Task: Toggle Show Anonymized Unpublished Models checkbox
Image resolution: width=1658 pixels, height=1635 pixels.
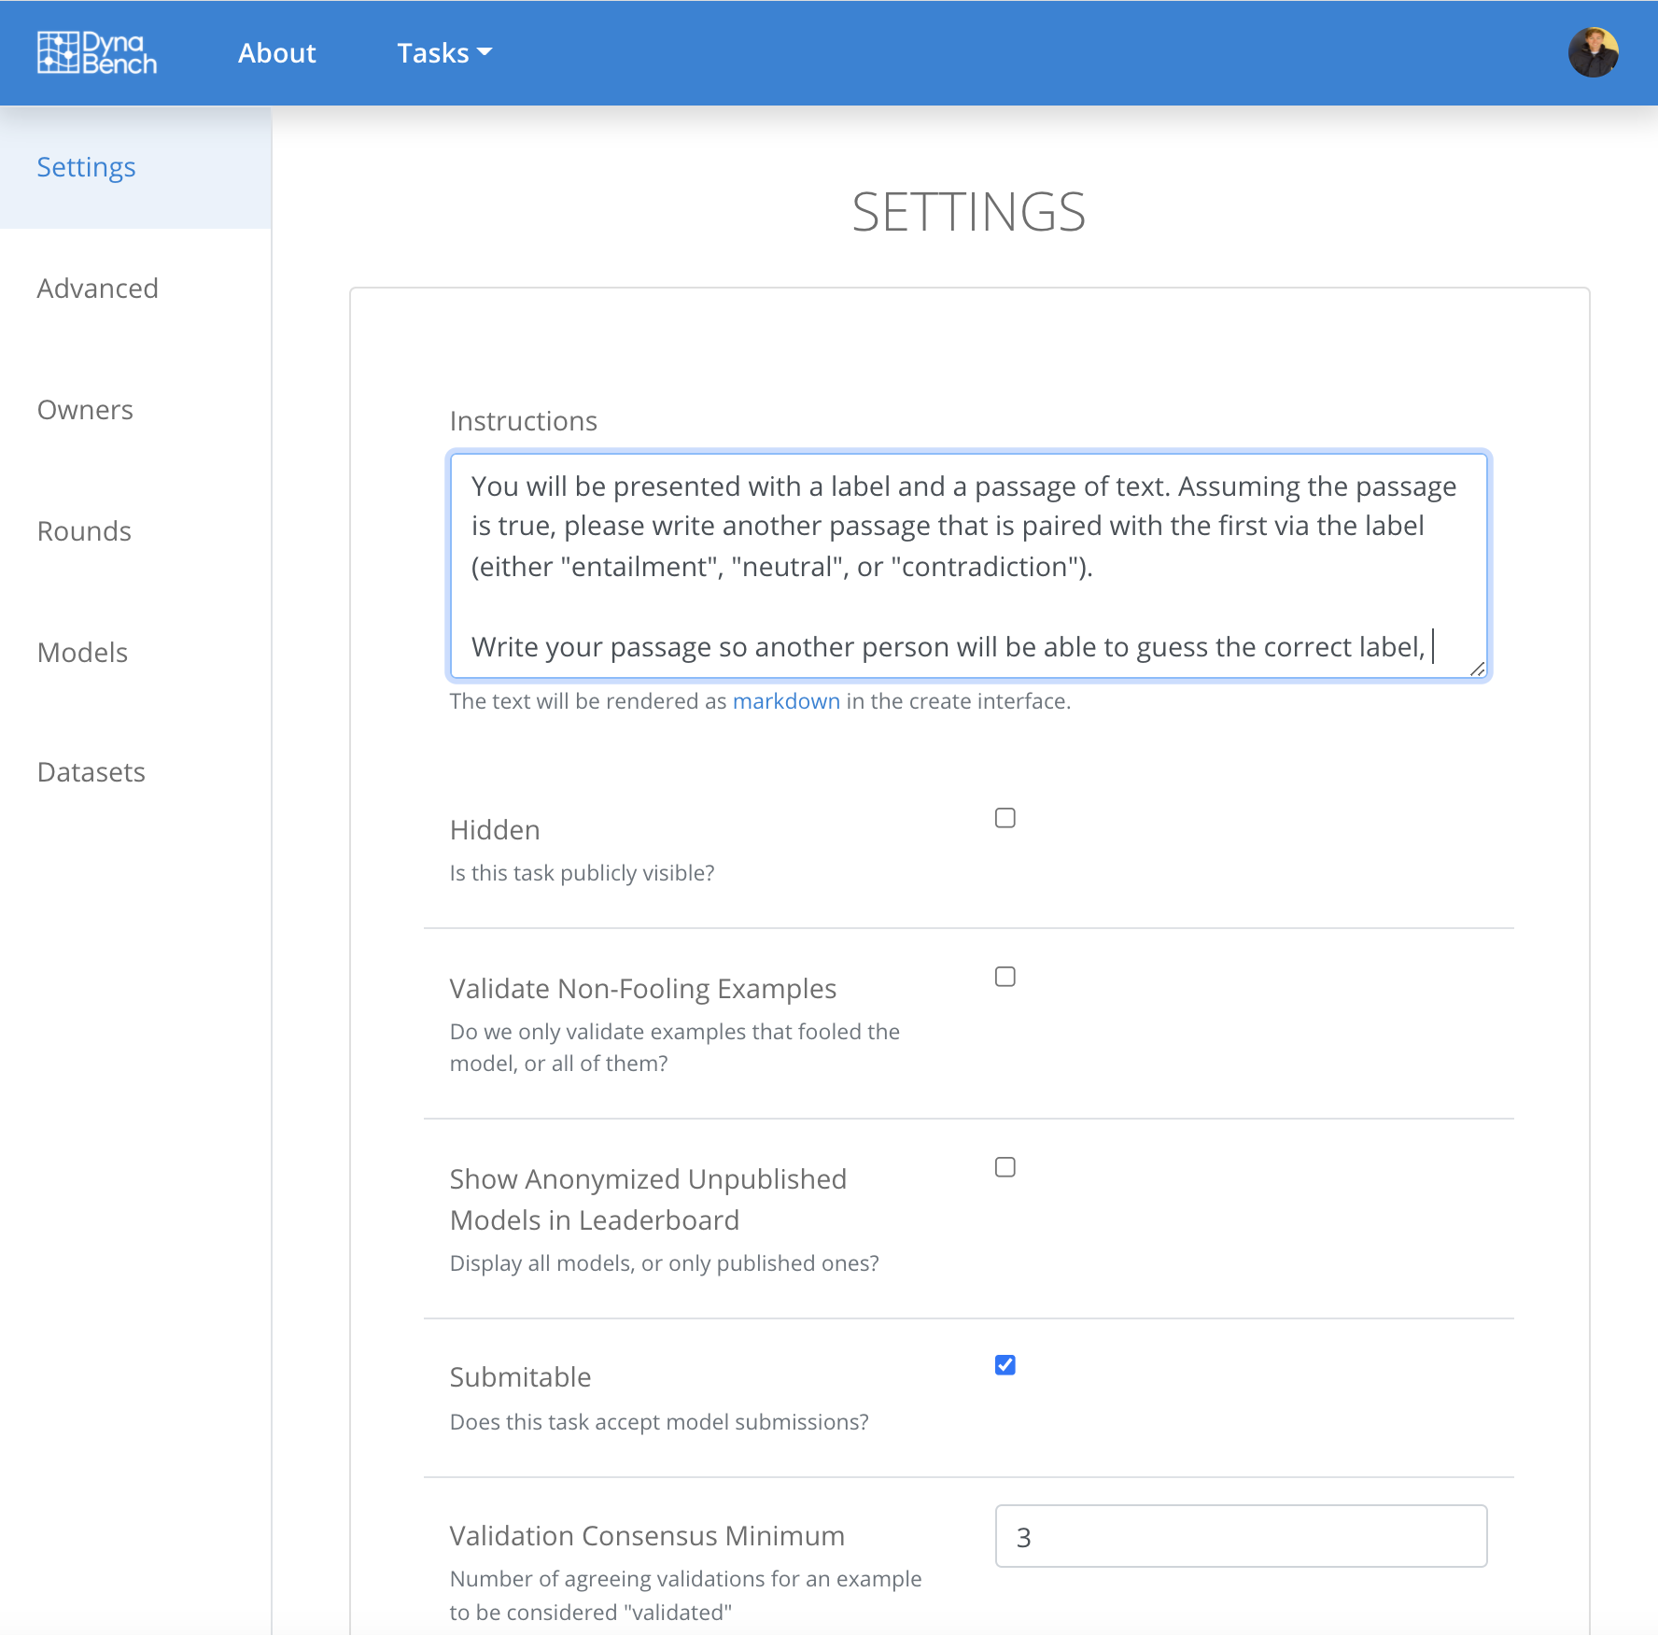Action: click(x=1005, y=1167)
